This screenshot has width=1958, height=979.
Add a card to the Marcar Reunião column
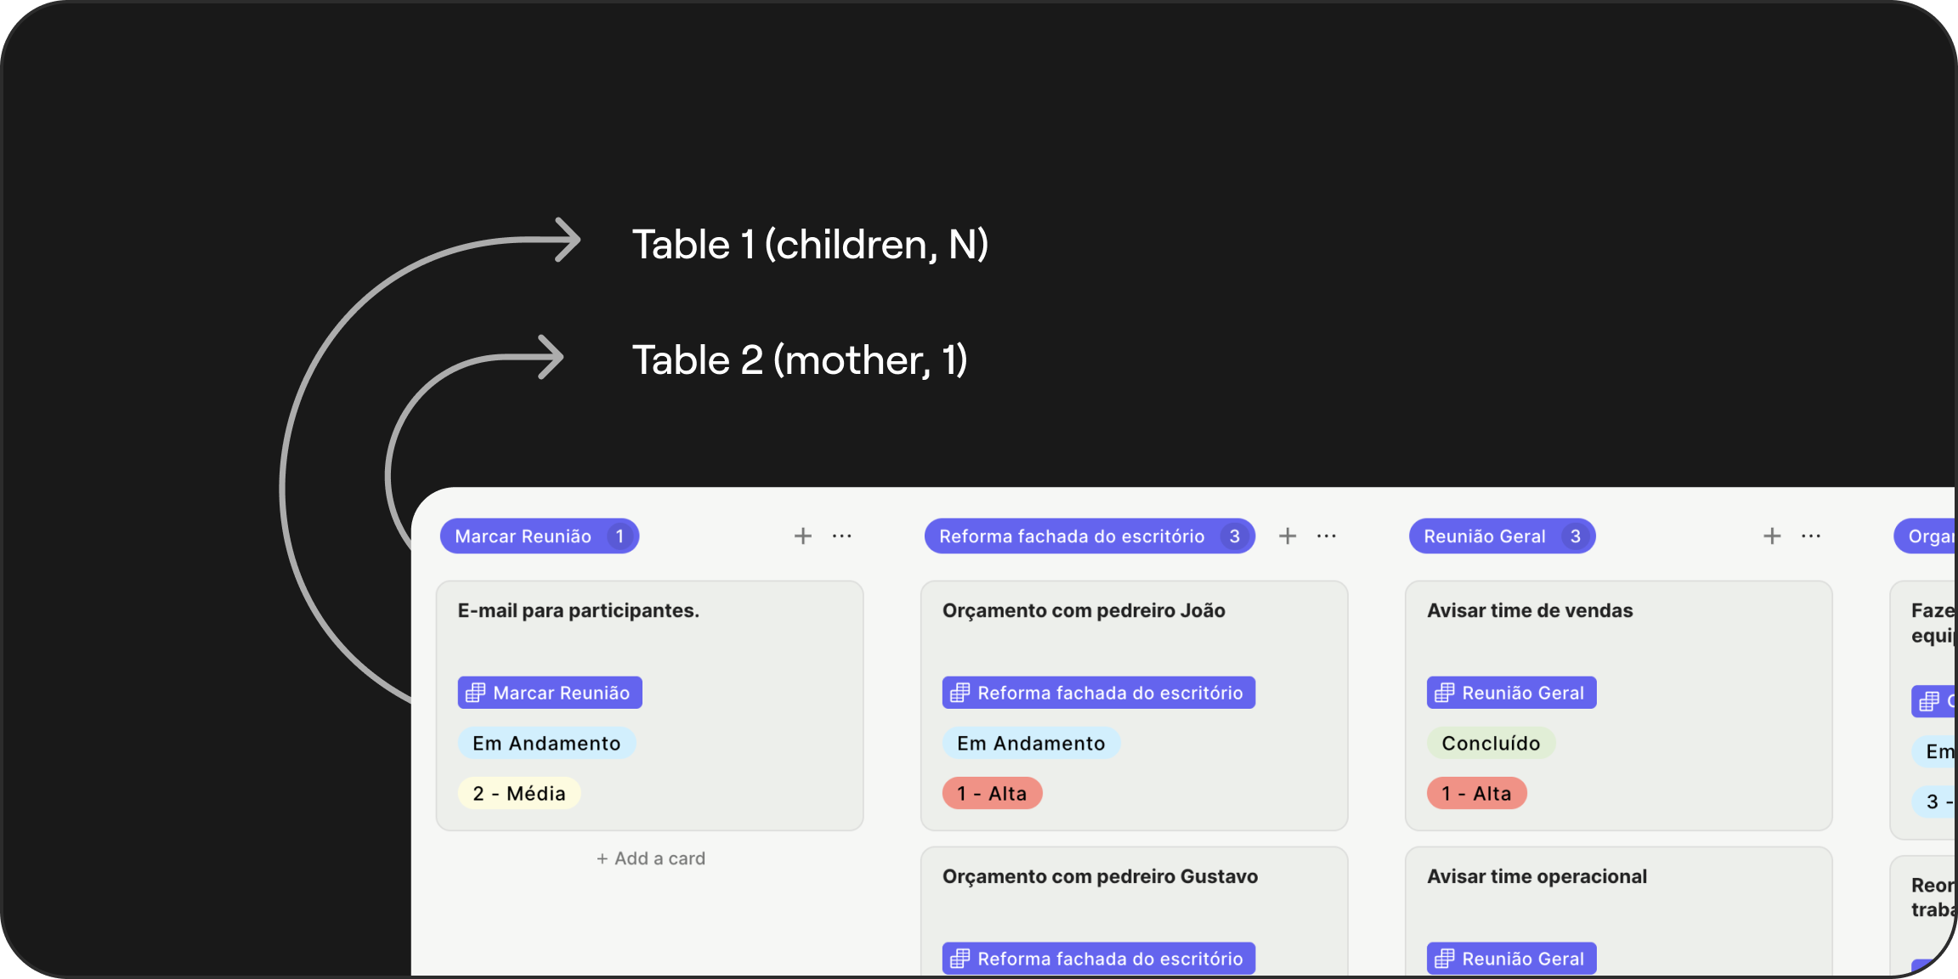point(801,535)
